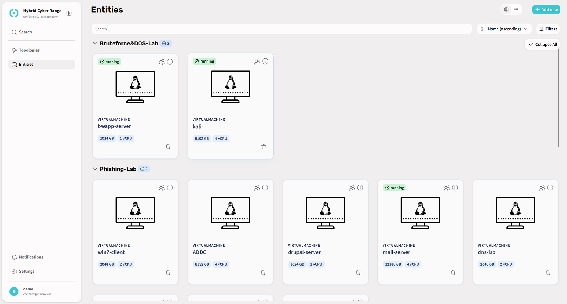Screen dimensions: 567x304
Task: Click the vertical scrollbar on the right
Action: point(558,97)
